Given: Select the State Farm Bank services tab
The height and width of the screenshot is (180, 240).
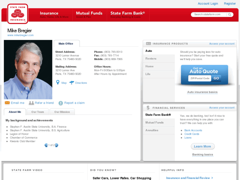Looking at the screenshot, I should (159, 115).
